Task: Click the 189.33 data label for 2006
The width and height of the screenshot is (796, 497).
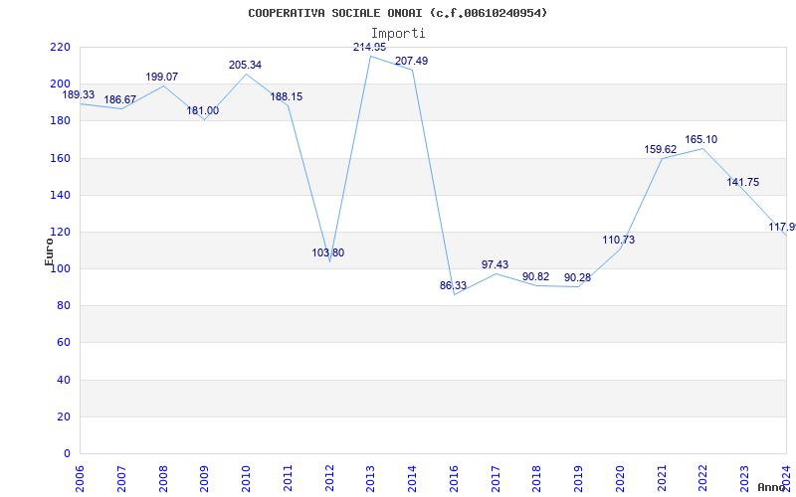Action: [x=79, y=94]
